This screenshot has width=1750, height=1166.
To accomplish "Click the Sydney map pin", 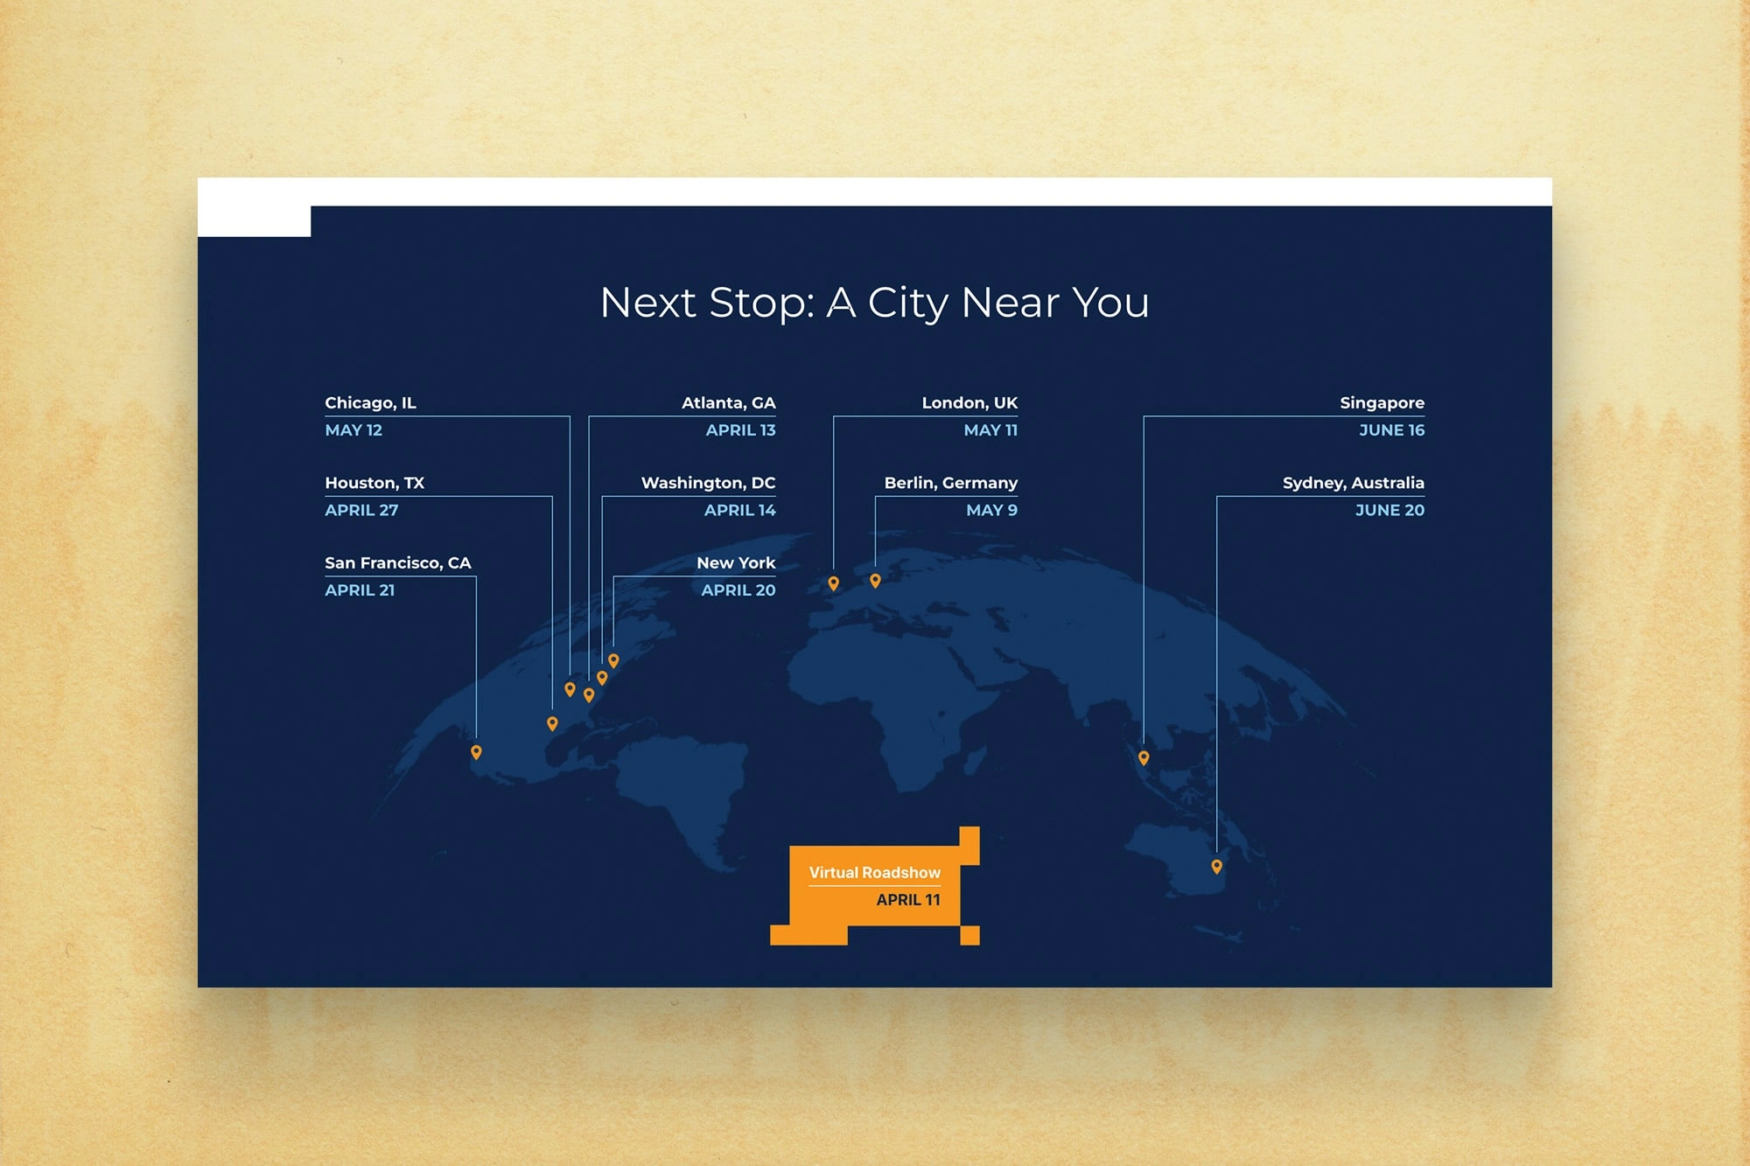I will pos(1216,867).
